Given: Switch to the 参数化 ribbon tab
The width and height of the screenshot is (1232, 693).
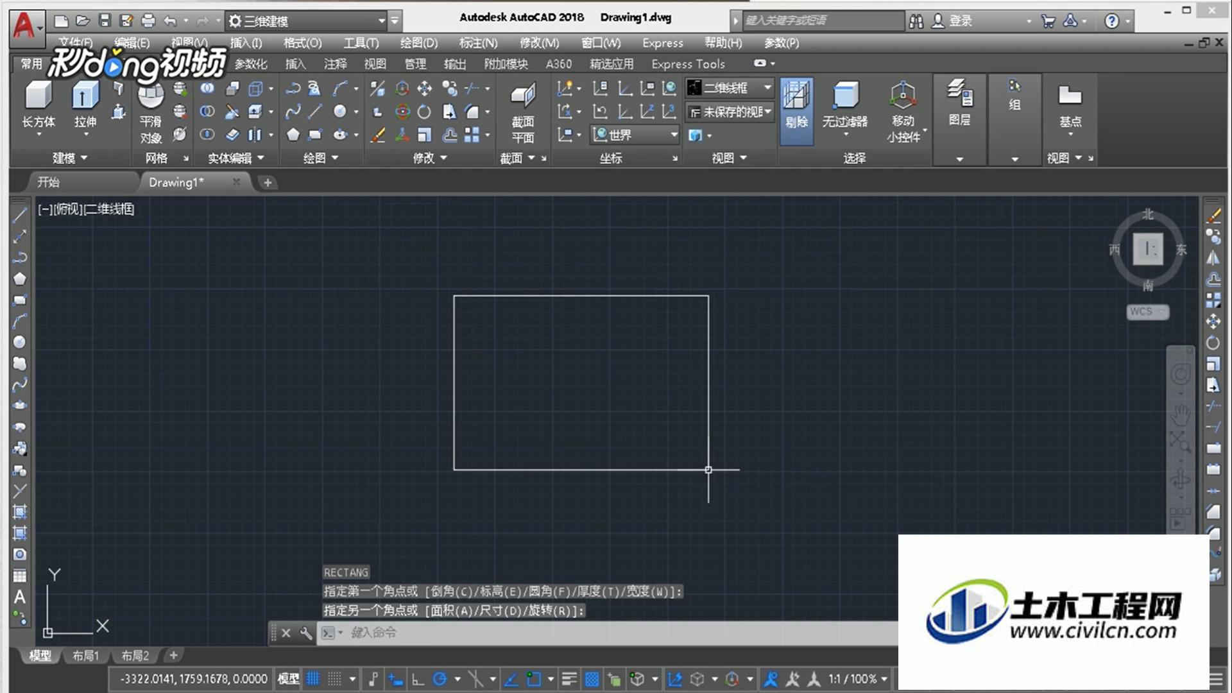Looking at the screenshot, I should point(251,64).
